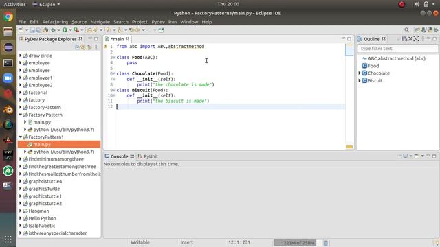Click the Thu 20:00 clock

point(228,4)
